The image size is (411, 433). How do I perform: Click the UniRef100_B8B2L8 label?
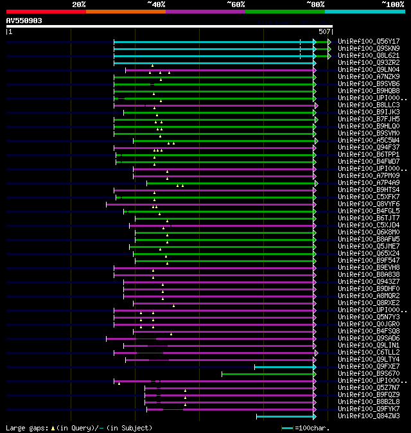(369, 402)
